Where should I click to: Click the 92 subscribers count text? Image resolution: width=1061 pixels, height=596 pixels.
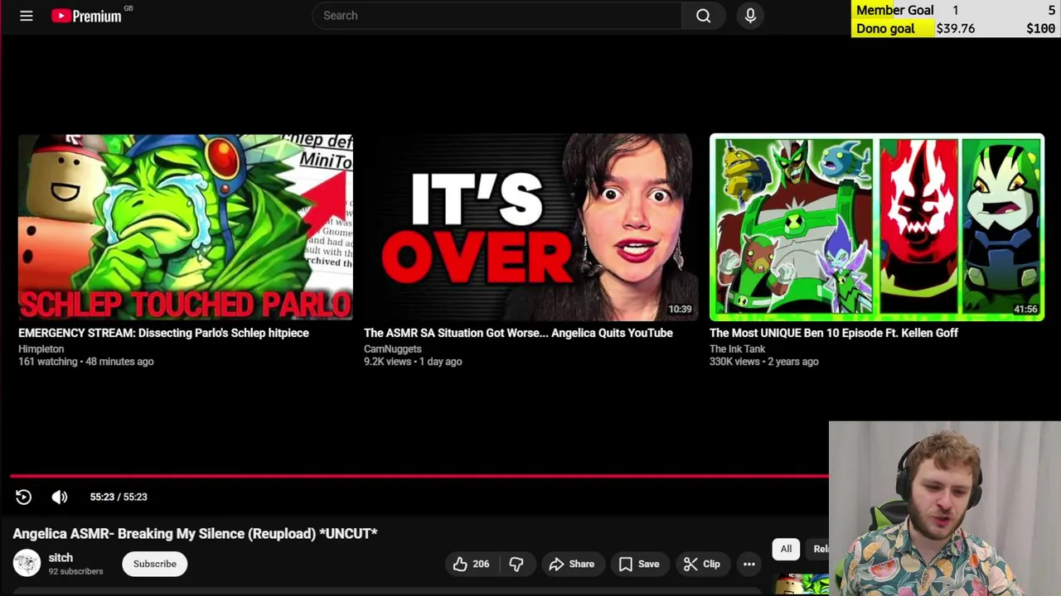[75, 571]
